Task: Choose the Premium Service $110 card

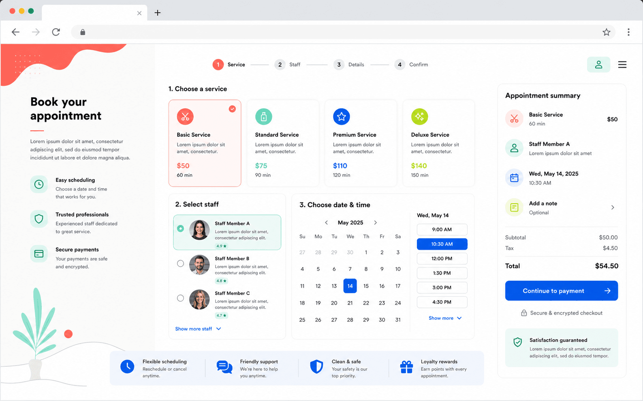Action: [361, 143]
